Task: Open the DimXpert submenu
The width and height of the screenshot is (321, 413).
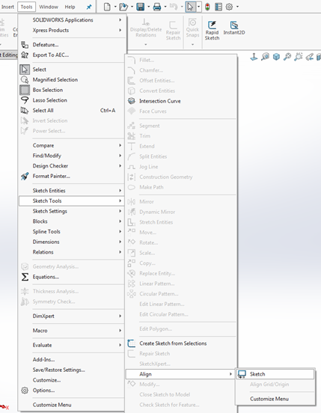Action: point(71,316)
